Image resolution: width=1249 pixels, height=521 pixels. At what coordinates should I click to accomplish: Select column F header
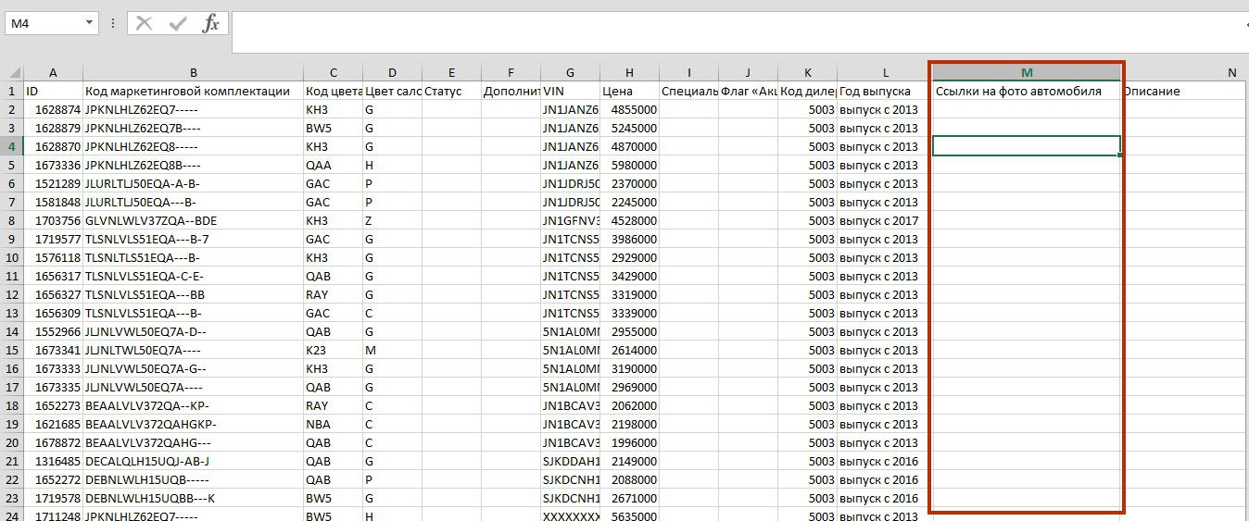511,72
